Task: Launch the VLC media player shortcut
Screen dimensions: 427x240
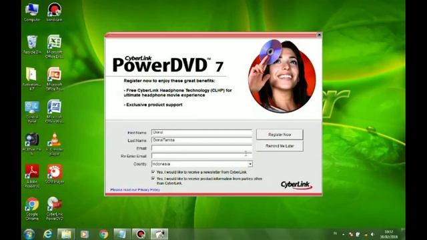Action: pyautogui.click(x=54, y=144)
